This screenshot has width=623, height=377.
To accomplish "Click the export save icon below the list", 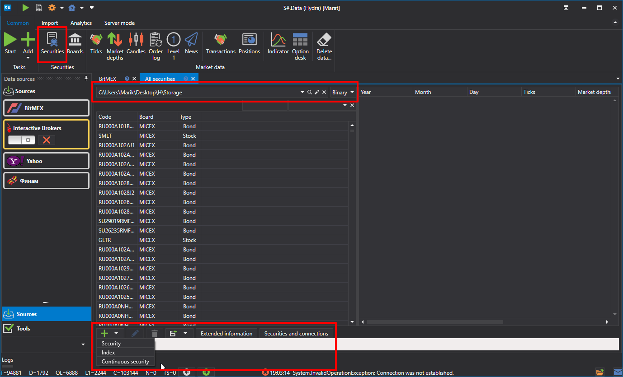I will coord(173,334).
